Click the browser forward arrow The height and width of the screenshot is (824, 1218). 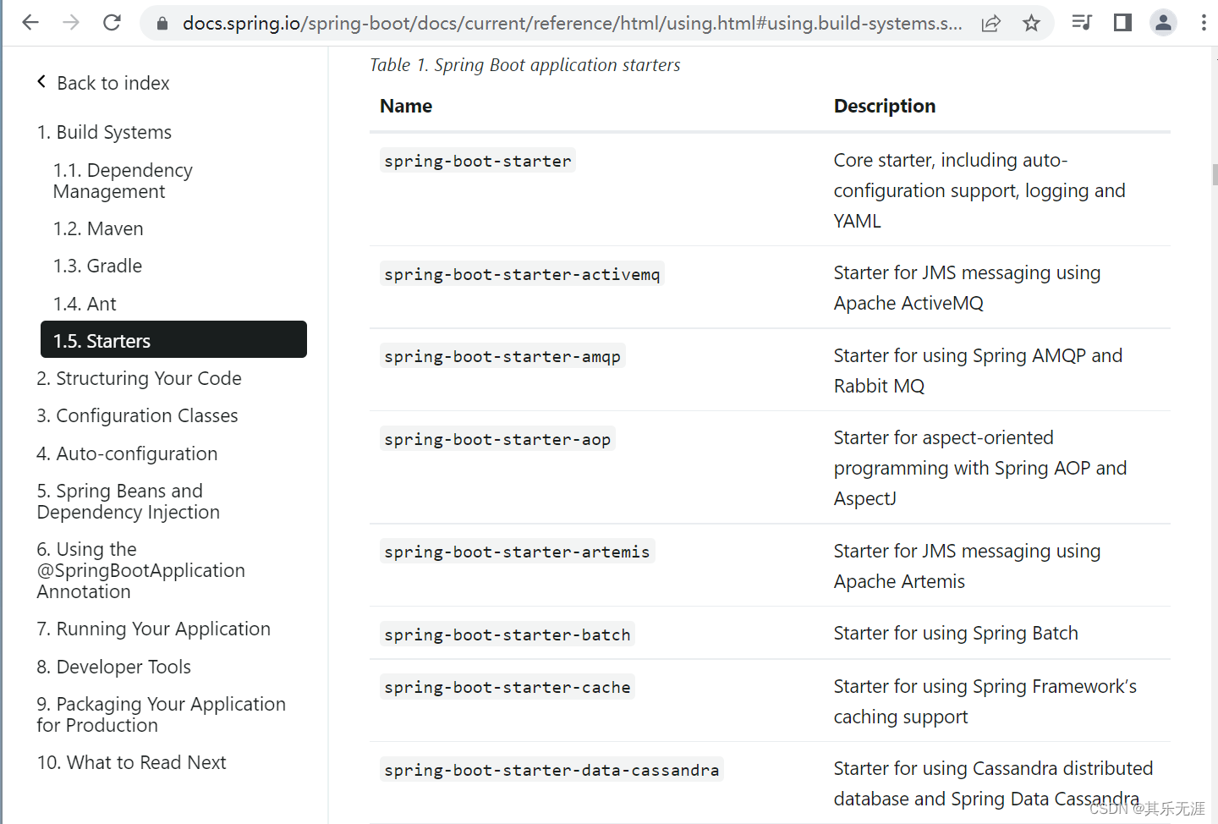click(71, 23)
